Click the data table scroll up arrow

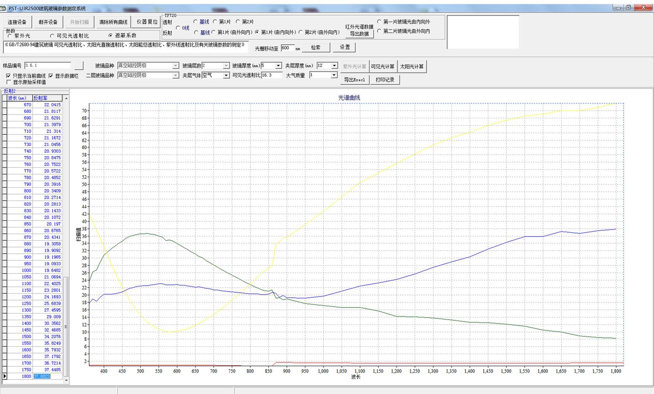[66, 98]
